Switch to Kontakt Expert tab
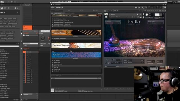The width and height of the screenshot is (180, 101). point(82,11)
